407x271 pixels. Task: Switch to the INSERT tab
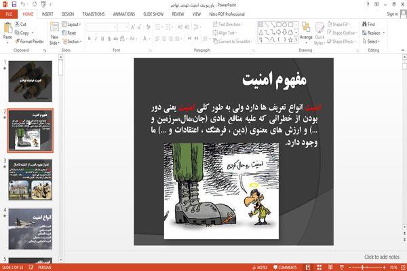pos(47,14)
